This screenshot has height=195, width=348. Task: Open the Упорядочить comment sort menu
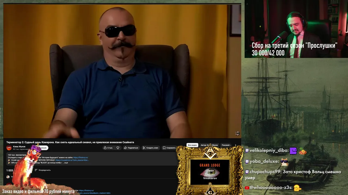coord(43,170)
